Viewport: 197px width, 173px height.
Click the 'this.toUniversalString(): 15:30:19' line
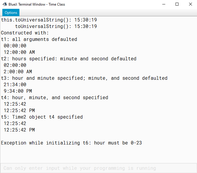[x=49, y=20]
